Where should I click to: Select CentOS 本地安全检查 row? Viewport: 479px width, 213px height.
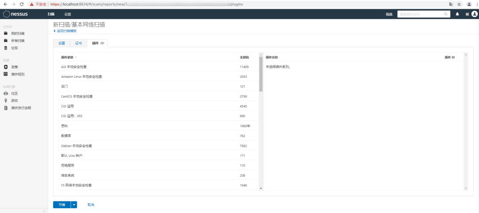pos(158,96)
